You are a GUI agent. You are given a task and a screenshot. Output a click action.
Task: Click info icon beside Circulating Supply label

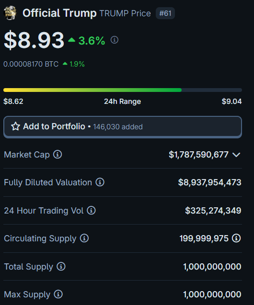pos(84,238)
